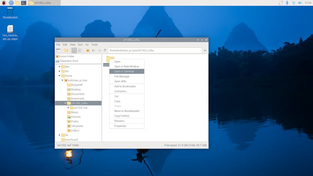Open the Tools menu
The width and height of the screenshot is (313, 176).
[x=94, y=44]
